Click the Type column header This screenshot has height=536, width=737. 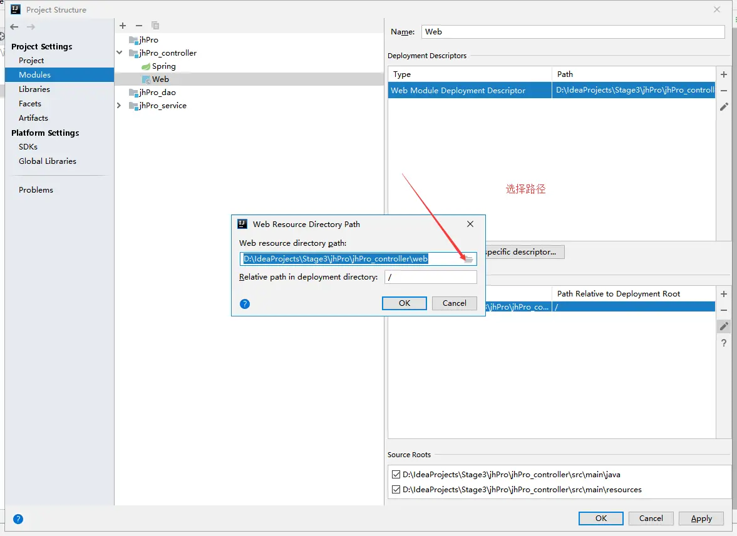tap(470, 74)
